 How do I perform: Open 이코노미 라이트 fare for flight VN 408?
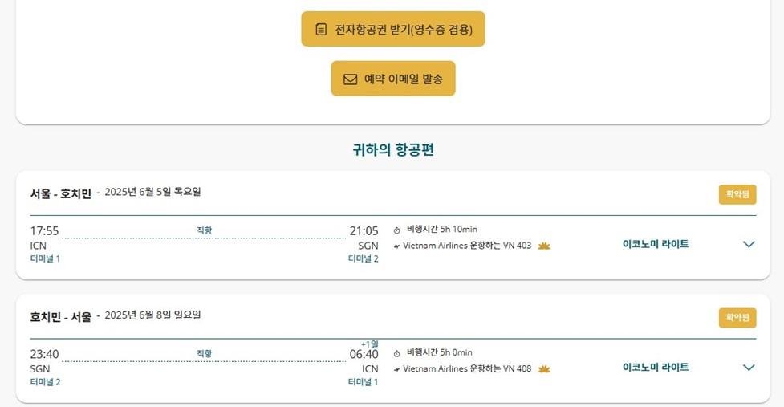655,367
